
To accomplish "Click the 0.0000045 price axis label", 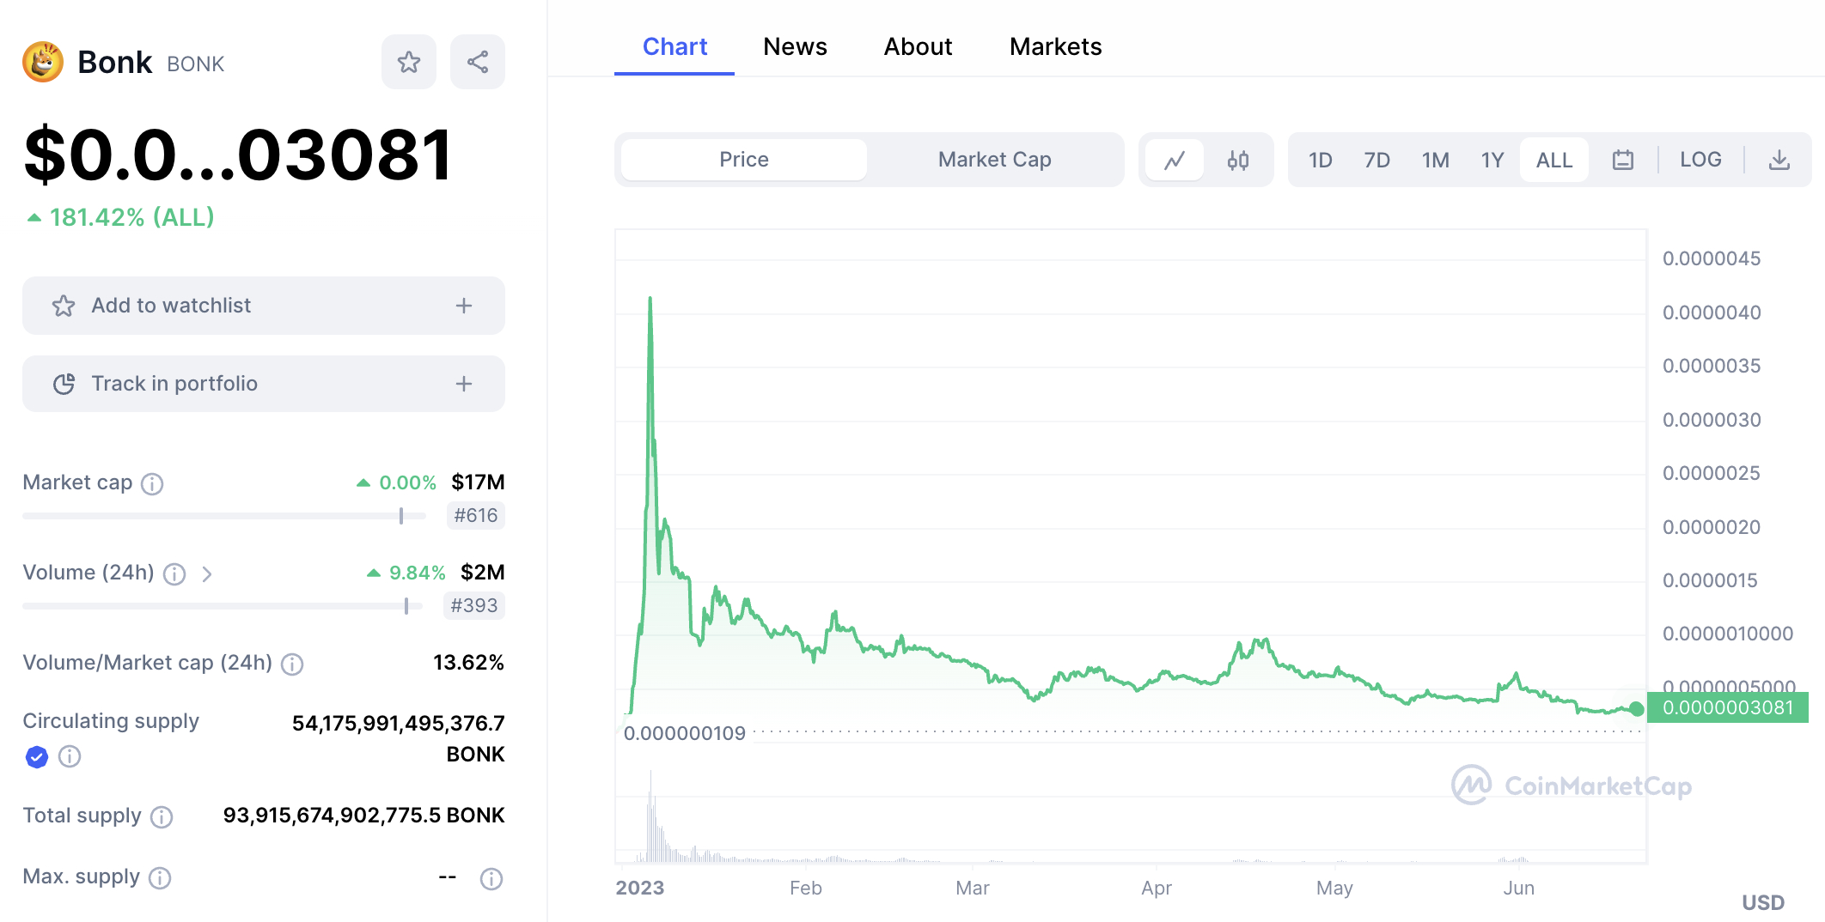I will point(1712,258).
